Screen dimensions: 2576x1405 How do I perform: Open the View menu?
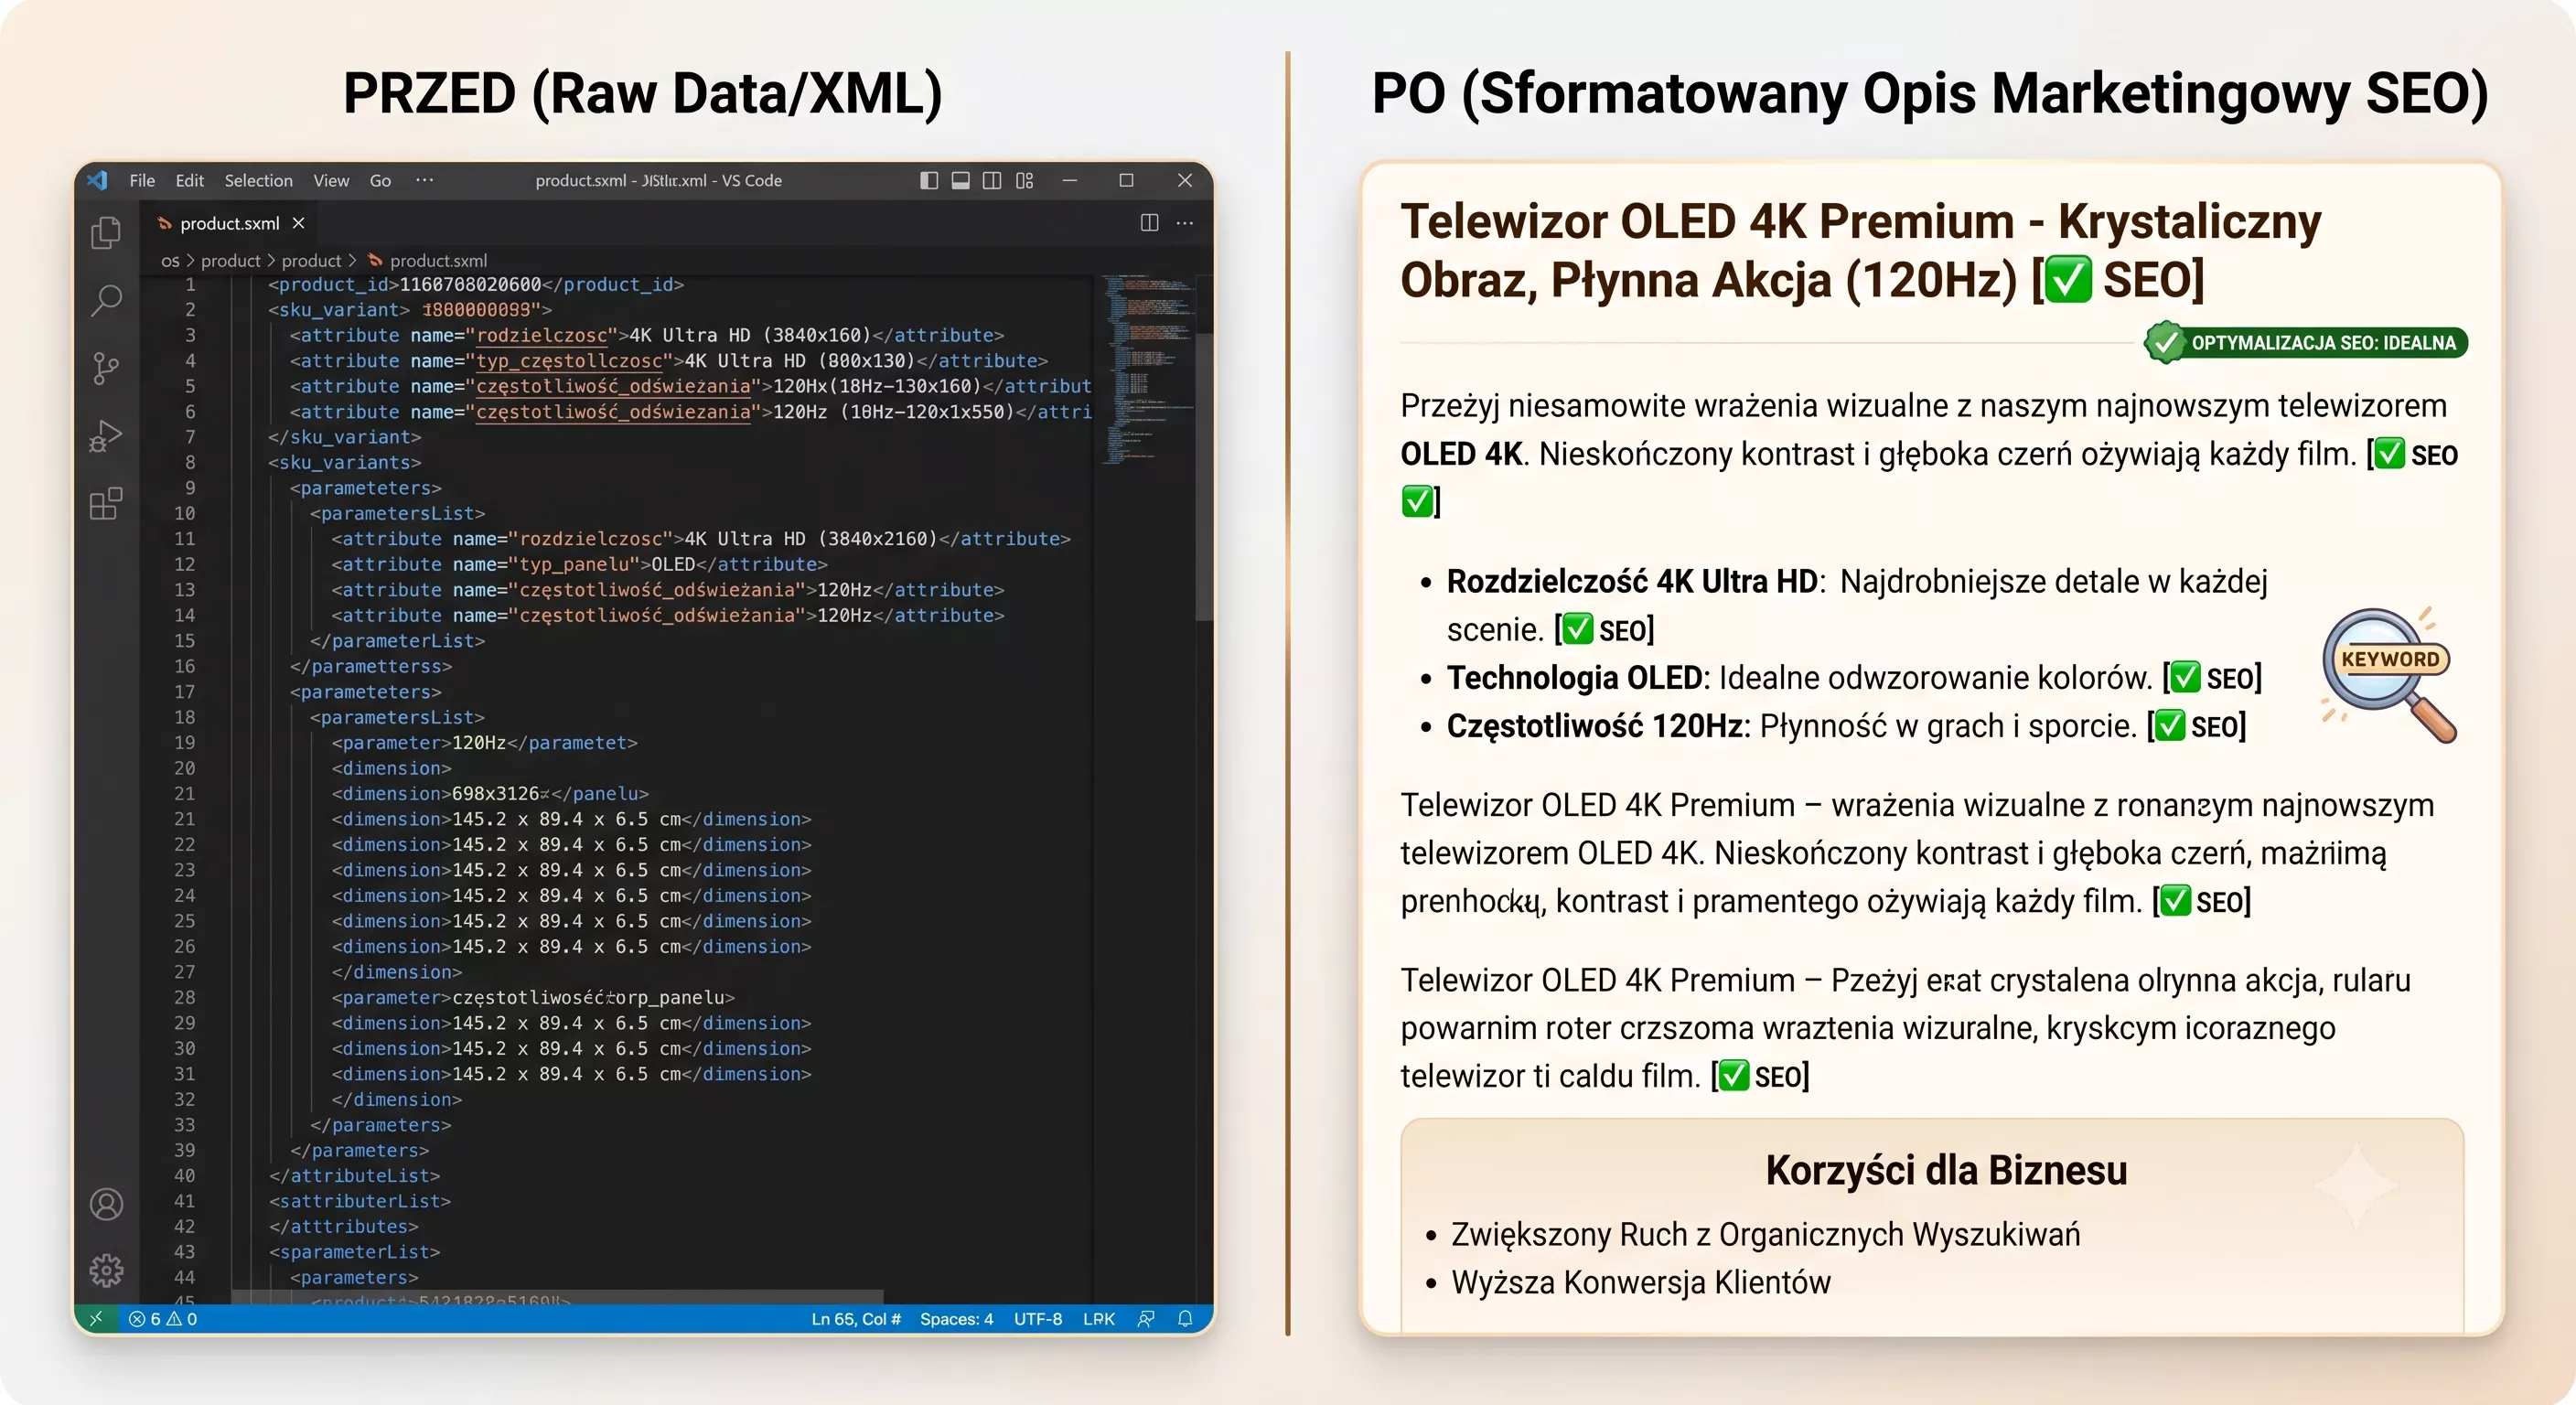pos(331,180)
